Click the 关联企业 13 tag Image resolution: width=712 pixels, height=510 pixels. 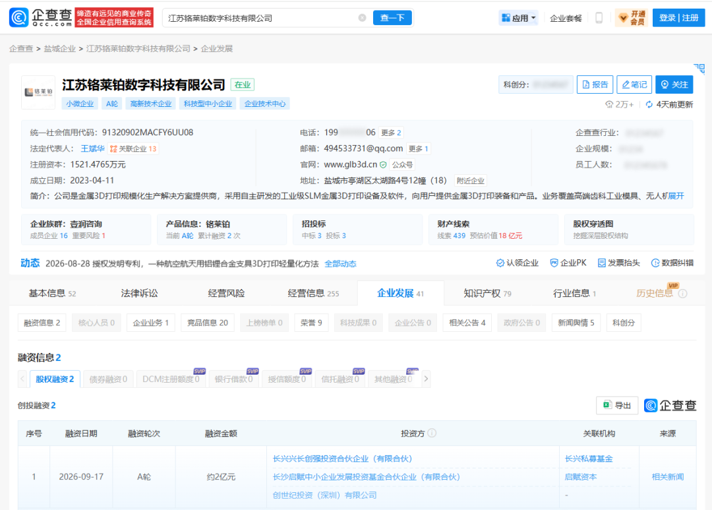[x=133, y=148]
